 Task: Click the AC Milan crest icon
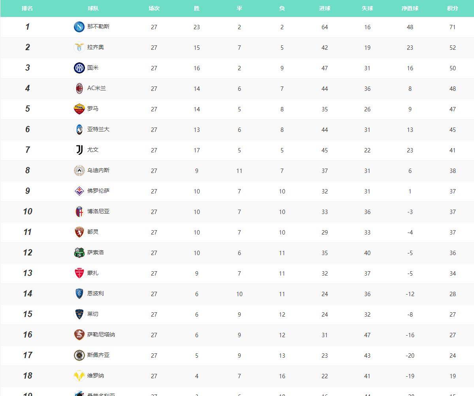(x=79, y=88)
